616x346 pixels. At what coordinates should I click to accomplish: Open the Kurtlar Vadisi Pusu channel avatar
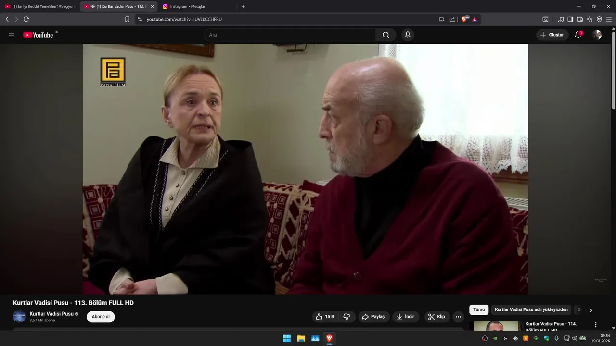click(x=19, y=317)
